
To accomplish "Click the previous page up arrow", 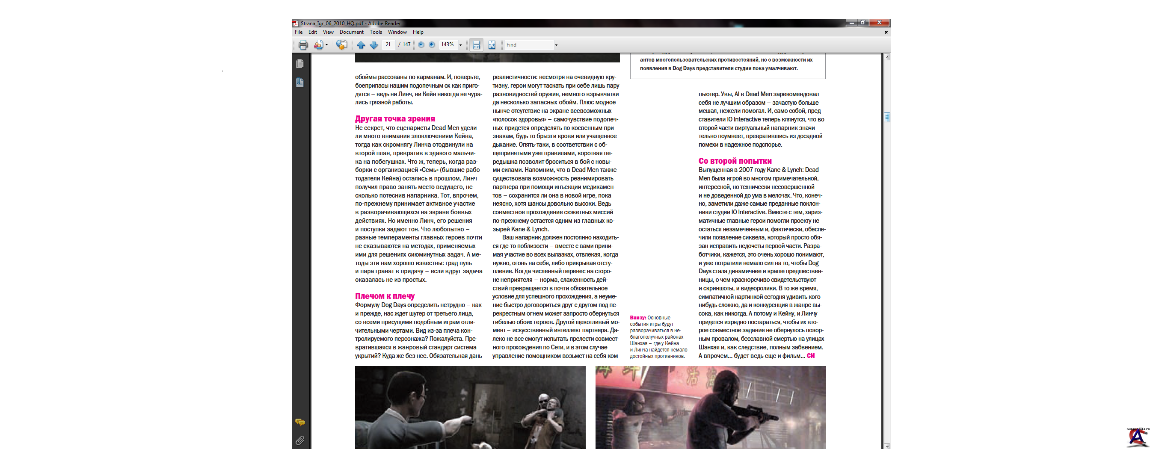I will tap(361, 45).
